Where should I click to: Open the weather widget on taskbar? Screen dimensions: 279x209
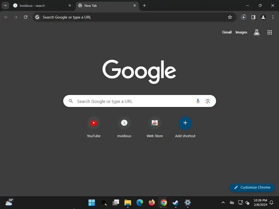point(9,202)
